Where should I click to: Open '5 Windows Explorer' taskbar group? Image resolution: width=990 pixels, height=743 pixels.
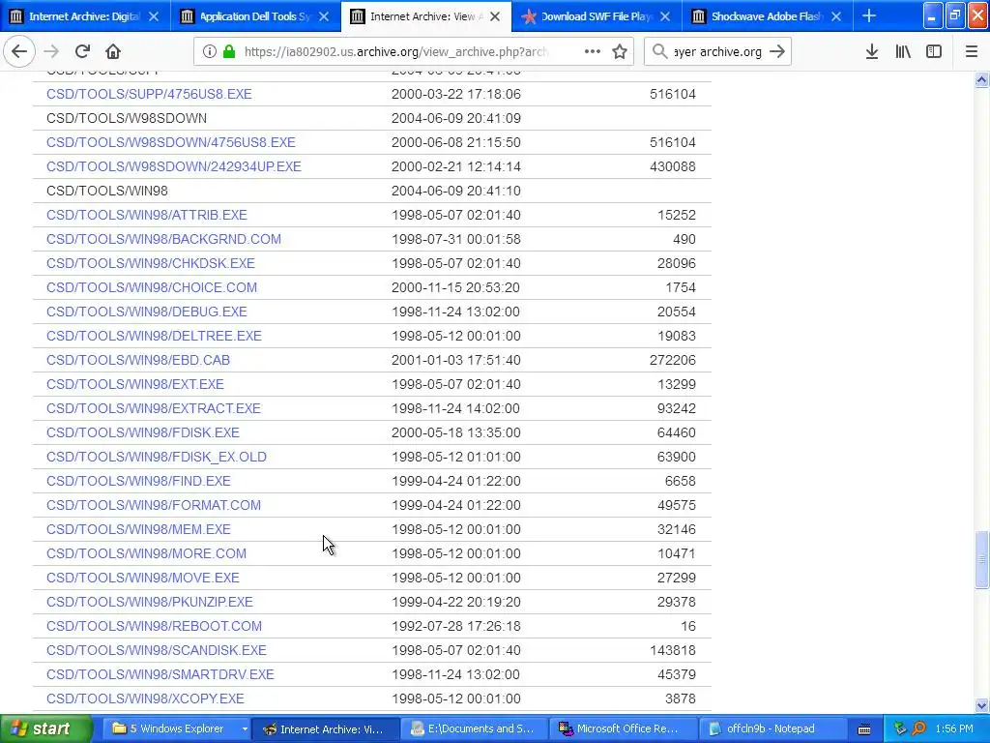point(176,729)
